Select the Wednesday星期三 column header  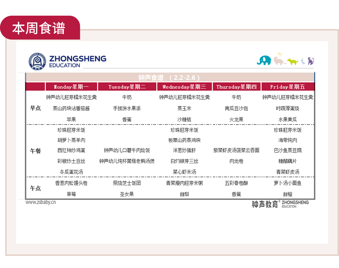pyautogui.click(x=184, y=87)
